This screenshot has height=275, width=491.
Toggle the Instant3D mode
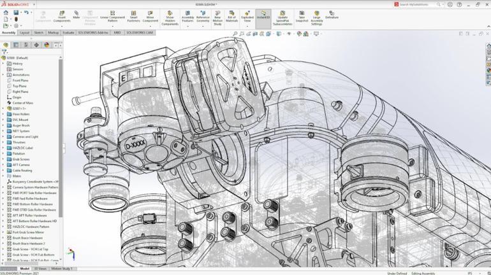[263, 15]
